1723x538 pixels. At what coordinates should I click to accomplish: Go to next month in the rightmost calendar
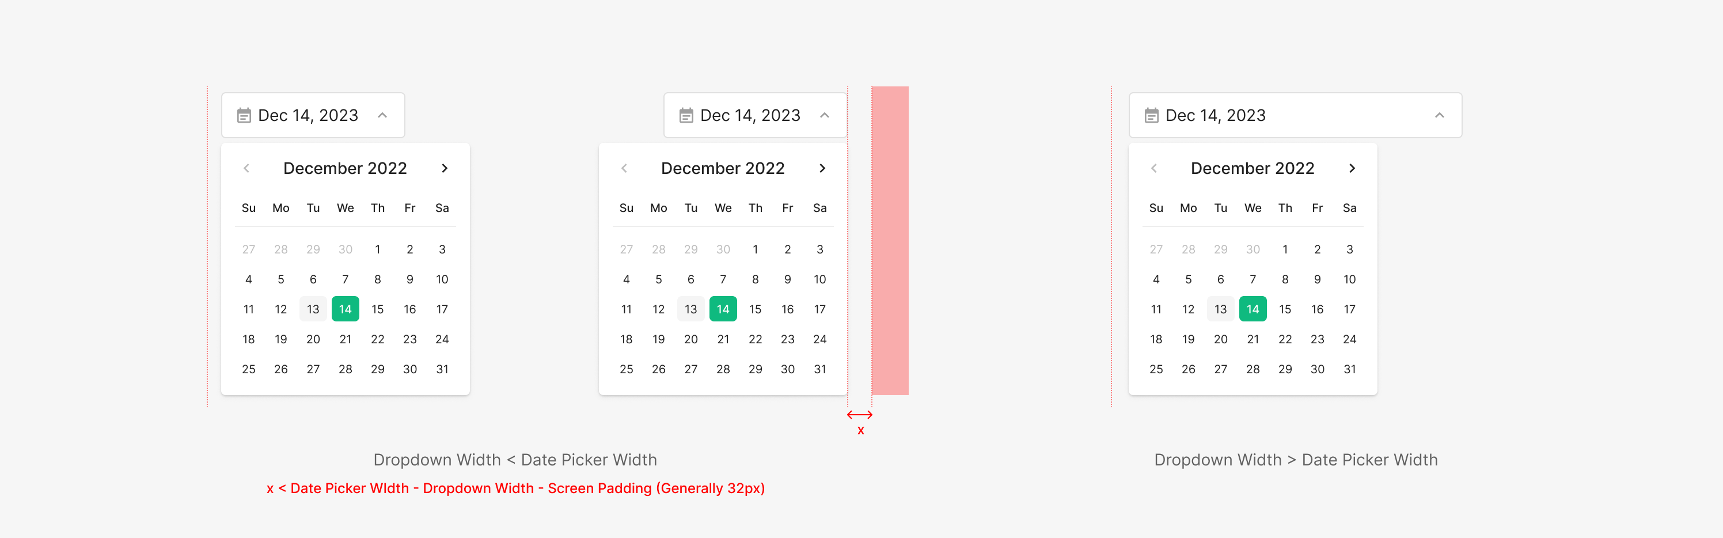click(1352, 169)
